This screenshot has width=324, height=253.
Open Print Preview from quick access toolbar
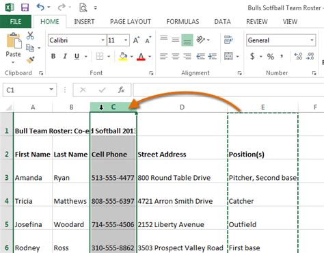[83, 8]
